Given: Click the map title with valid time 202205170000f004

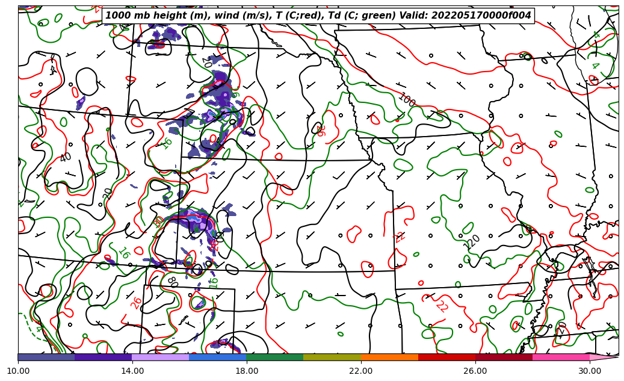Looking at the screenshot, I should 318,16.
